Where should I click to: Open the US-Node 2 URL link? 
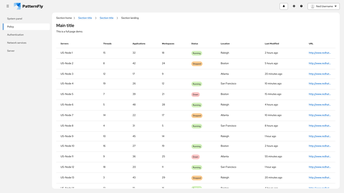319,63
